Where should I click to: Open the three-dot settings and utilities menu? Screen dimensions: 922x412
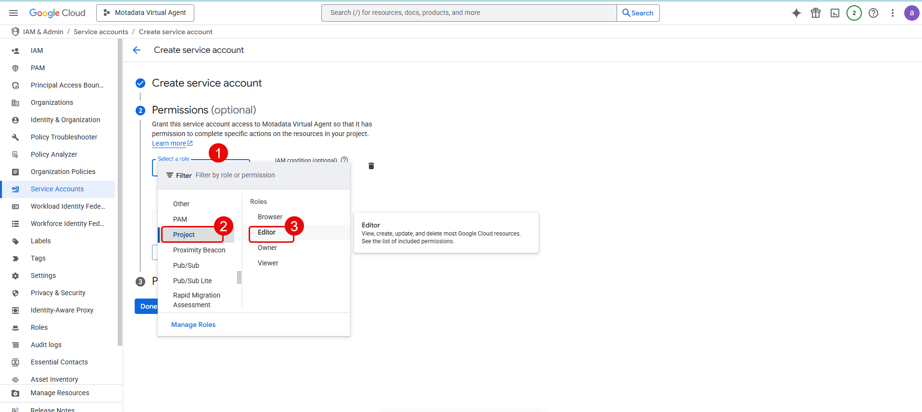coord(893,13)
